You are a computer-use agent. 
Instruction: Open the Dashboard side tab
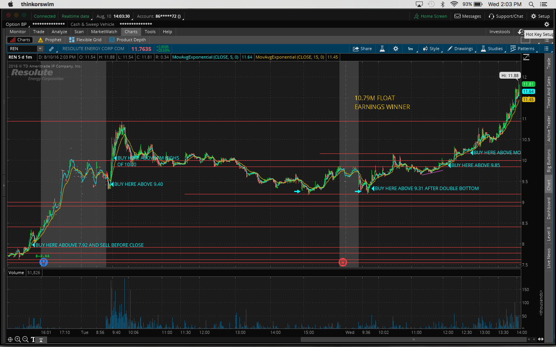[x=549, y=208]
